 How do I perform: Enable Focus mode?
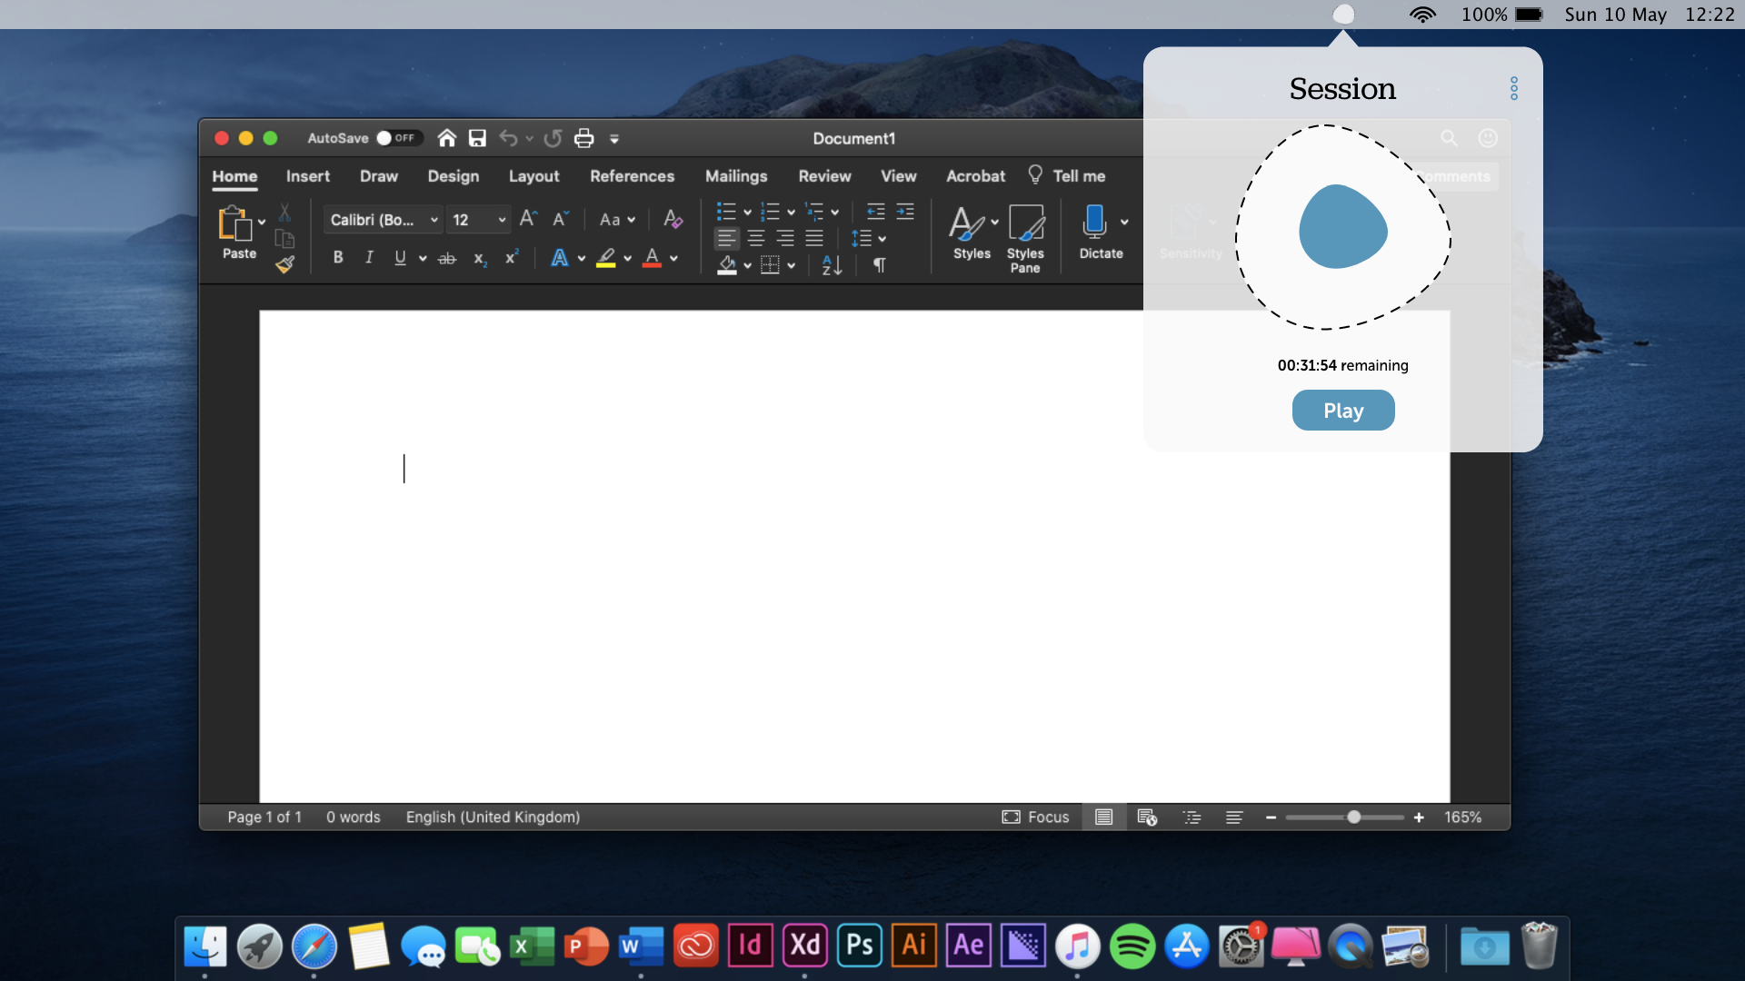pos(1035,817)
